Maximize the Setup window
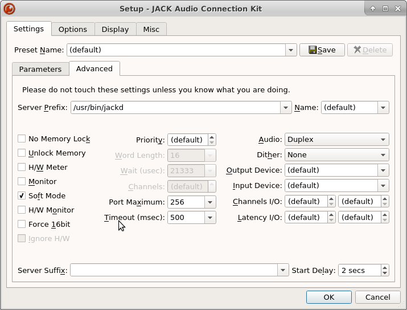 [385, 9]
